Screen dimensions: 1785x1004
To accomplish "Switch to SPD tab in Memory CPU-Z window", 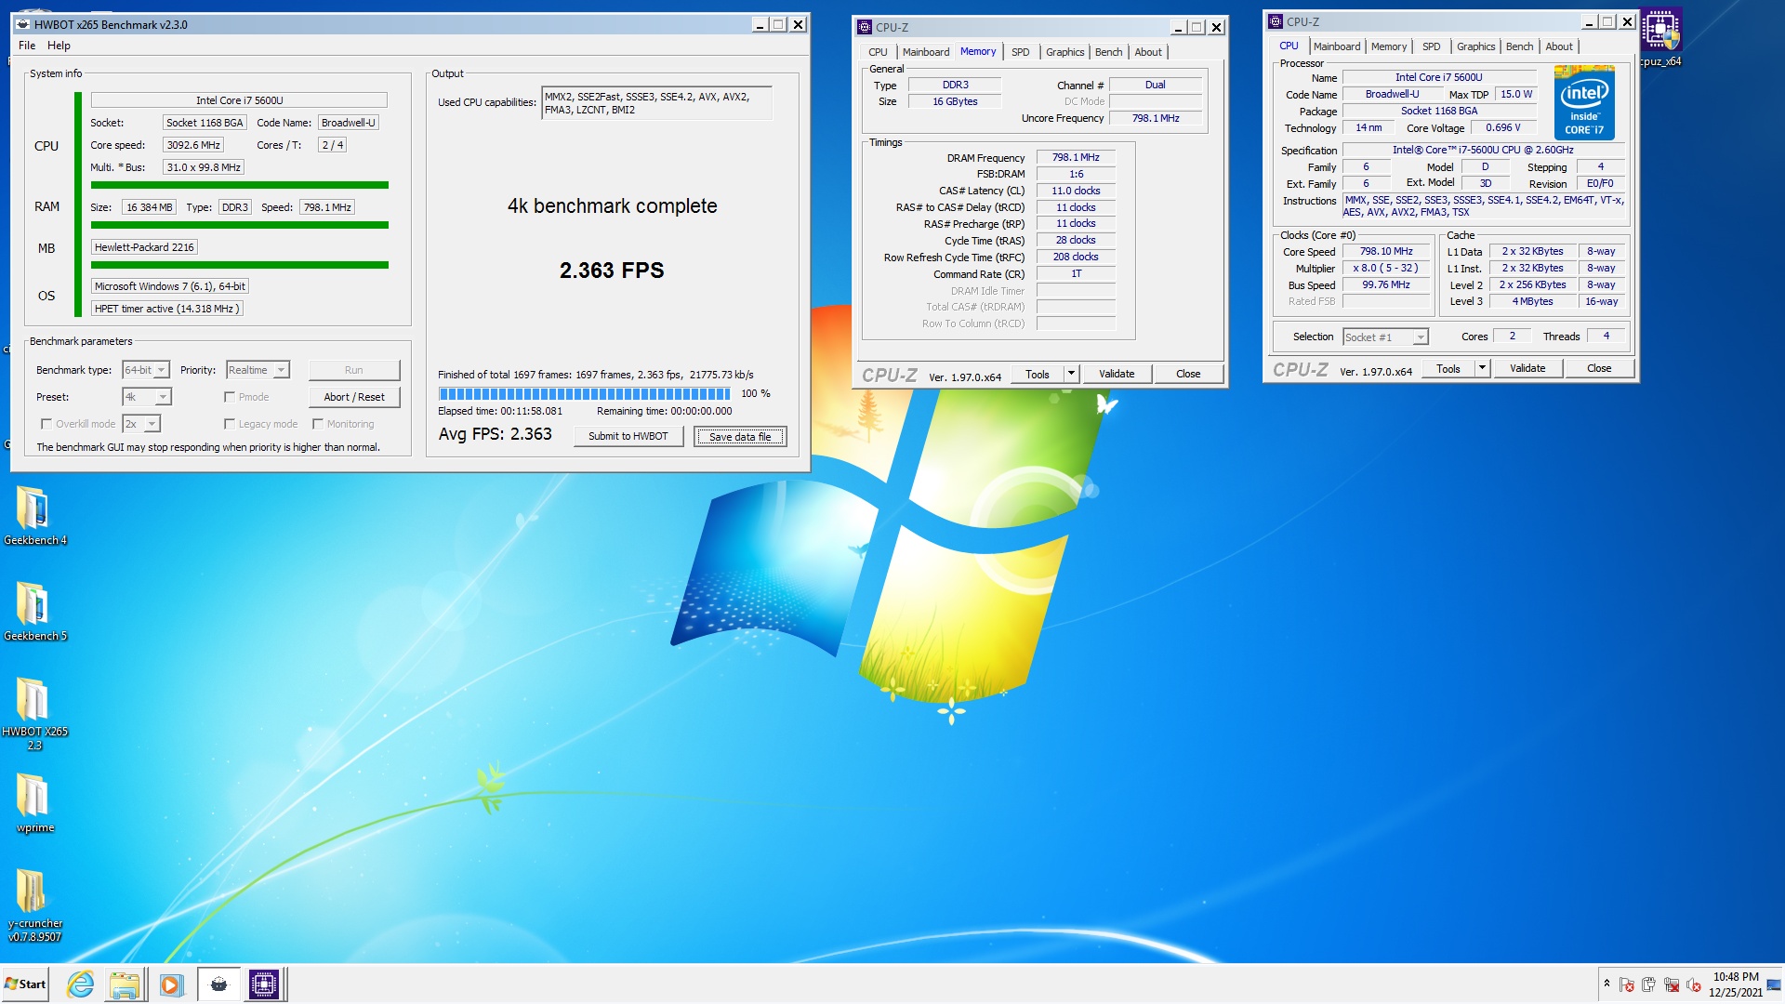I will tap(1020, 52).
